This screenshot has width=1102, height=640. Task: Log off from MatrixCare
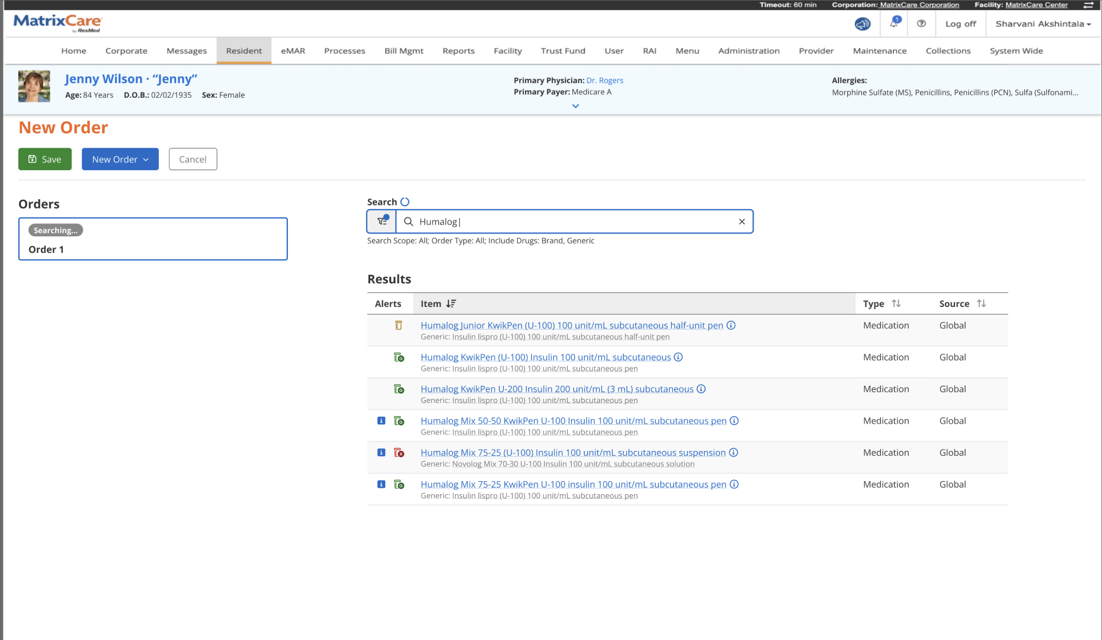tap(960, 24)
